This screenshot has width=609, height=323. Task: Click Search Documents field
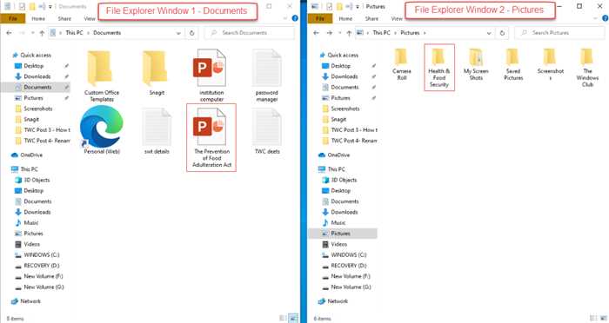(x=250, y=33)
